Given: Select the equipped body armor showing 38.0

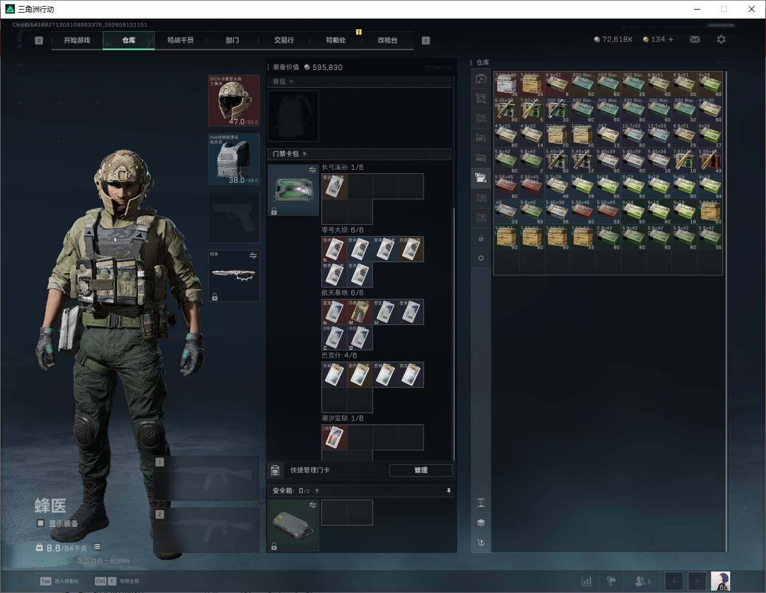Looking at the screenshot, I should click(234, 159).
